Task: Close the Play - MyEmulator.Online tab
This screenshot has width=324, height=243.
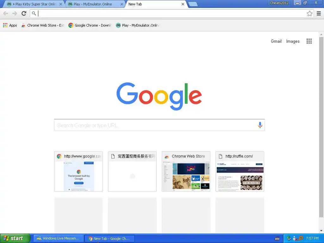Action: pyautogui.click(x=122, y=4)
